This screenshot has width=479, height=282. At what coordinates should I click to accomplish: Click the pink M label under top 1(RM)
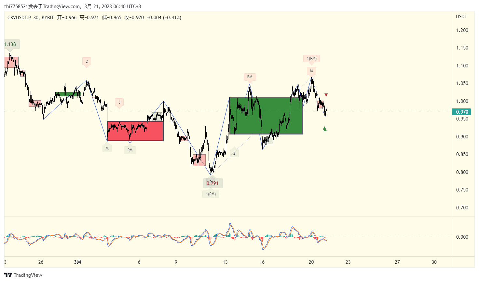311,71
